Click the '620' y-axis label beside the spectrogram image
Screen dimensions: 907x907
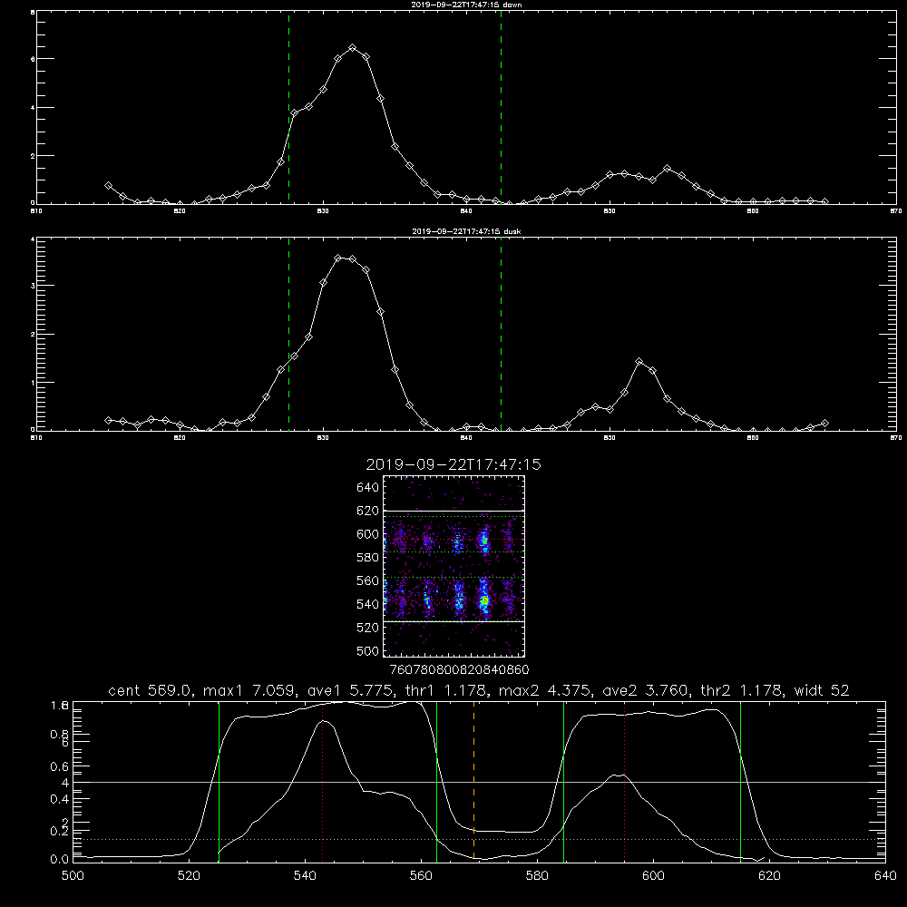(x=368, y=511)
